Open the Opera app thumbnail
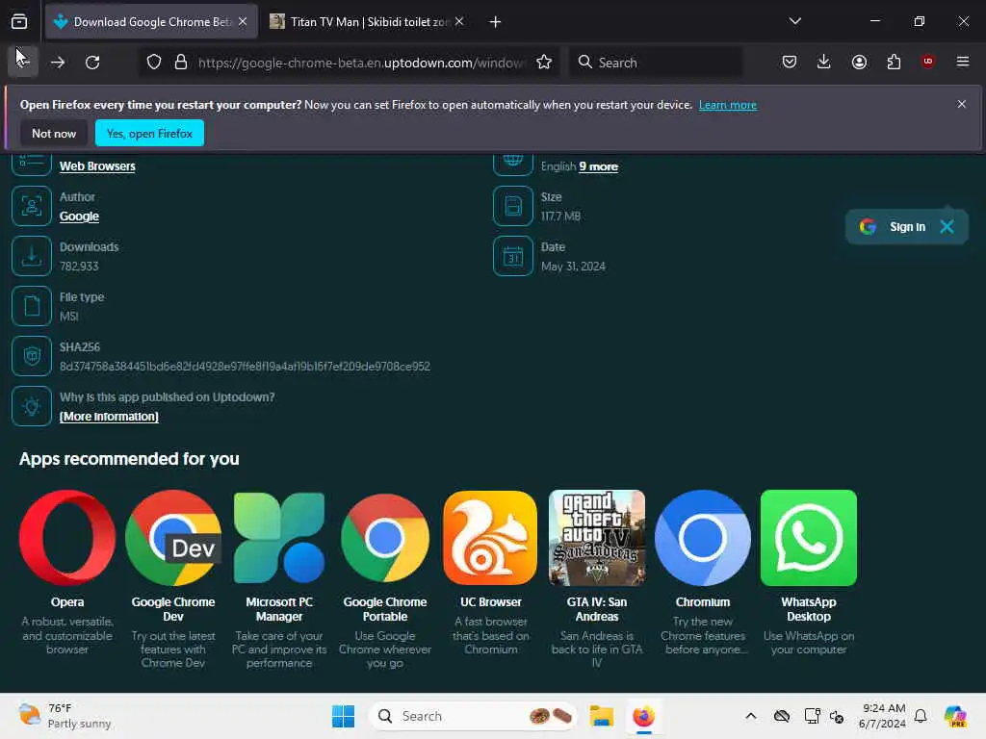Viewport: 986px width, 739px height. click(x=67, y=538)
